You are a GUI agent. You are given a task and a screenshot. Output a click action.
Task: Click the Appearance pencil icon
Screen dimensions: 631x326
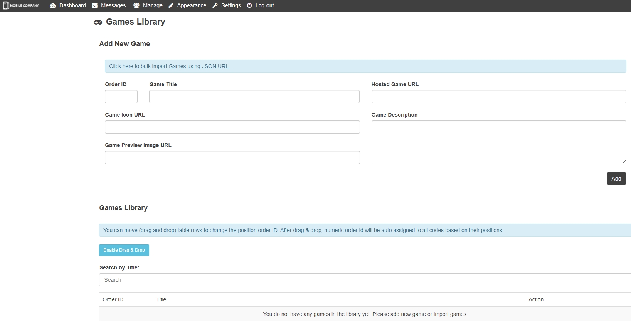click(x=171, y=5)
